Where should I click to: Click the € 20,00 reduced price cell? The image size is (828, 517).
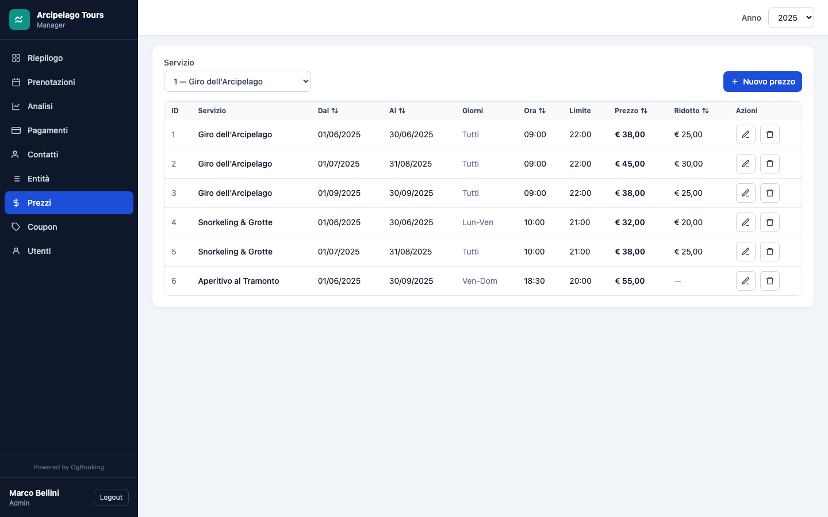click(688, 222)
